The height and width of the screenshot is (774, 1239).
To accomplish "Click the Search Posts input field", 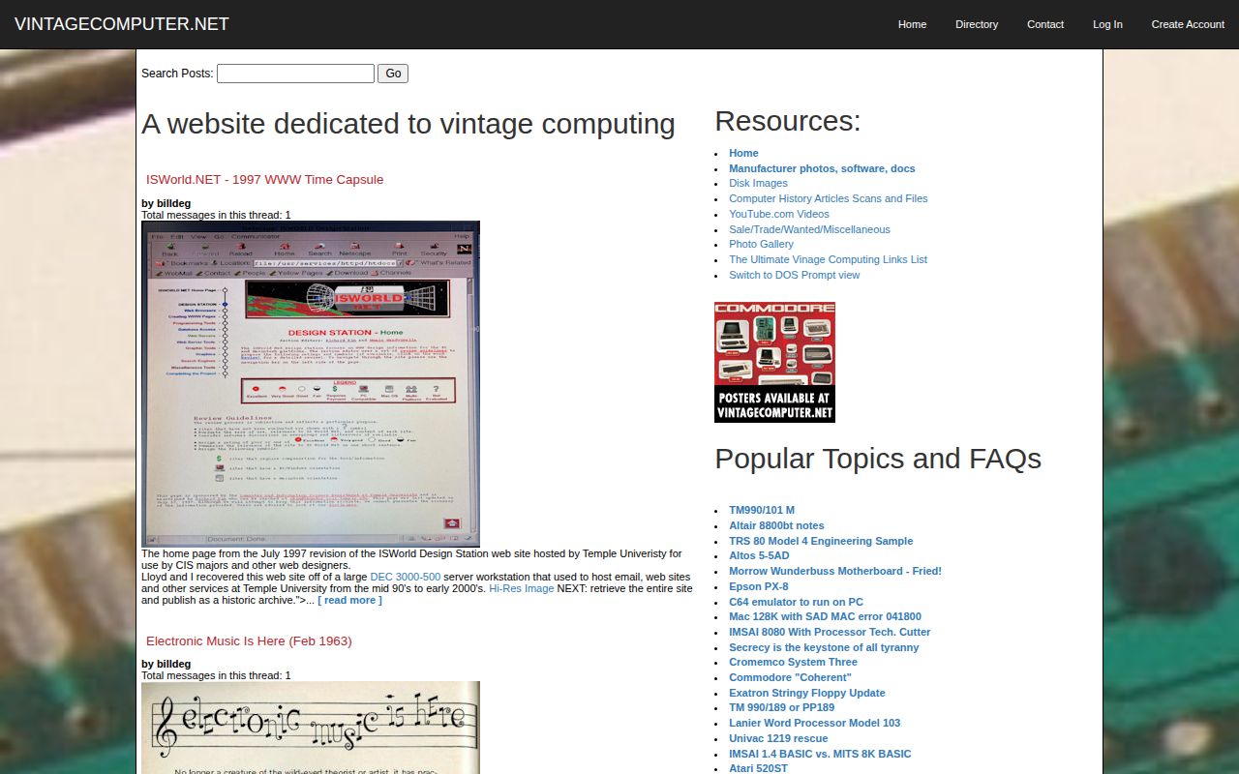I will (295, 73).
